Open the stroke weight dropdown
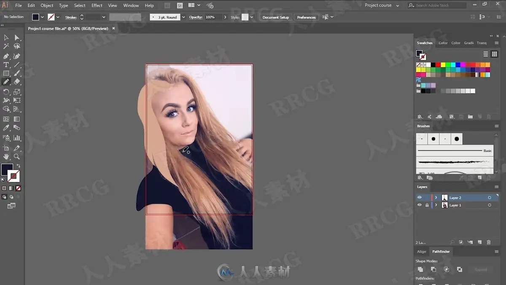Viewport: 506px width, 285px height. pyautogui.click(x=104, y=17)
